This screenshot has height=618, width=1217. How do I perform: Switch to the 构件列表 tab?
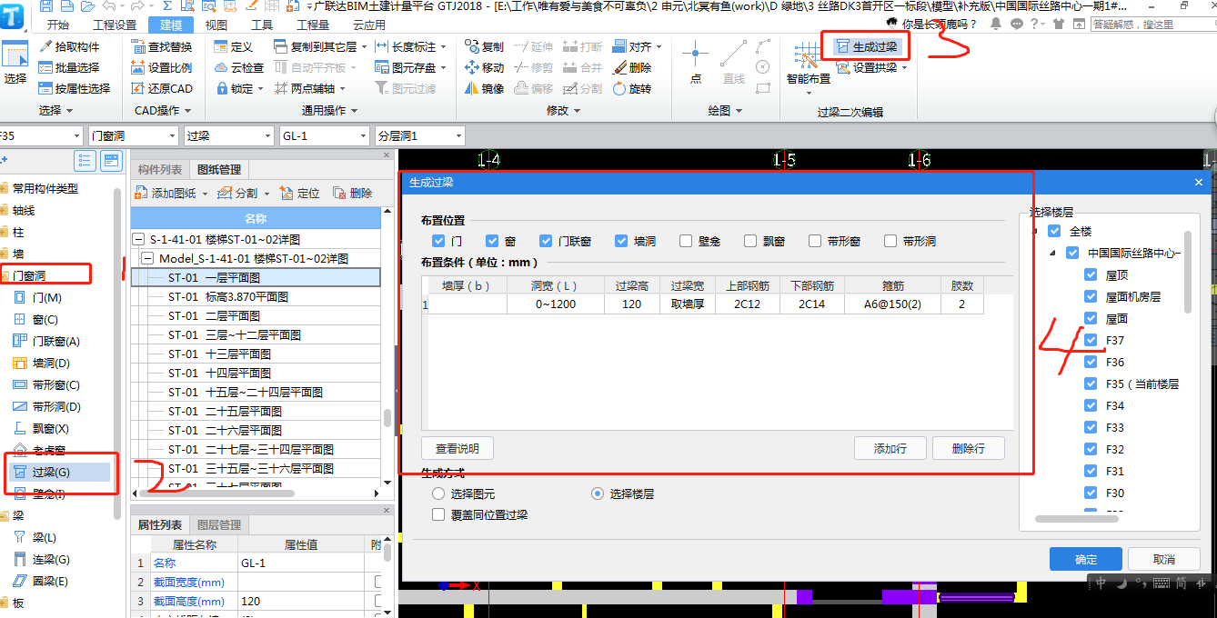(x=160, y=169)
